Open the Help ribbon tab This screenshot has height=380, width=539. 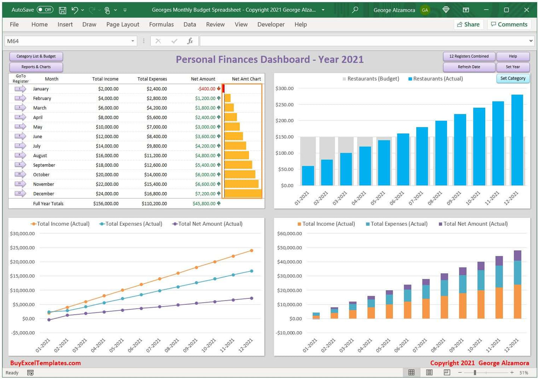301,25
